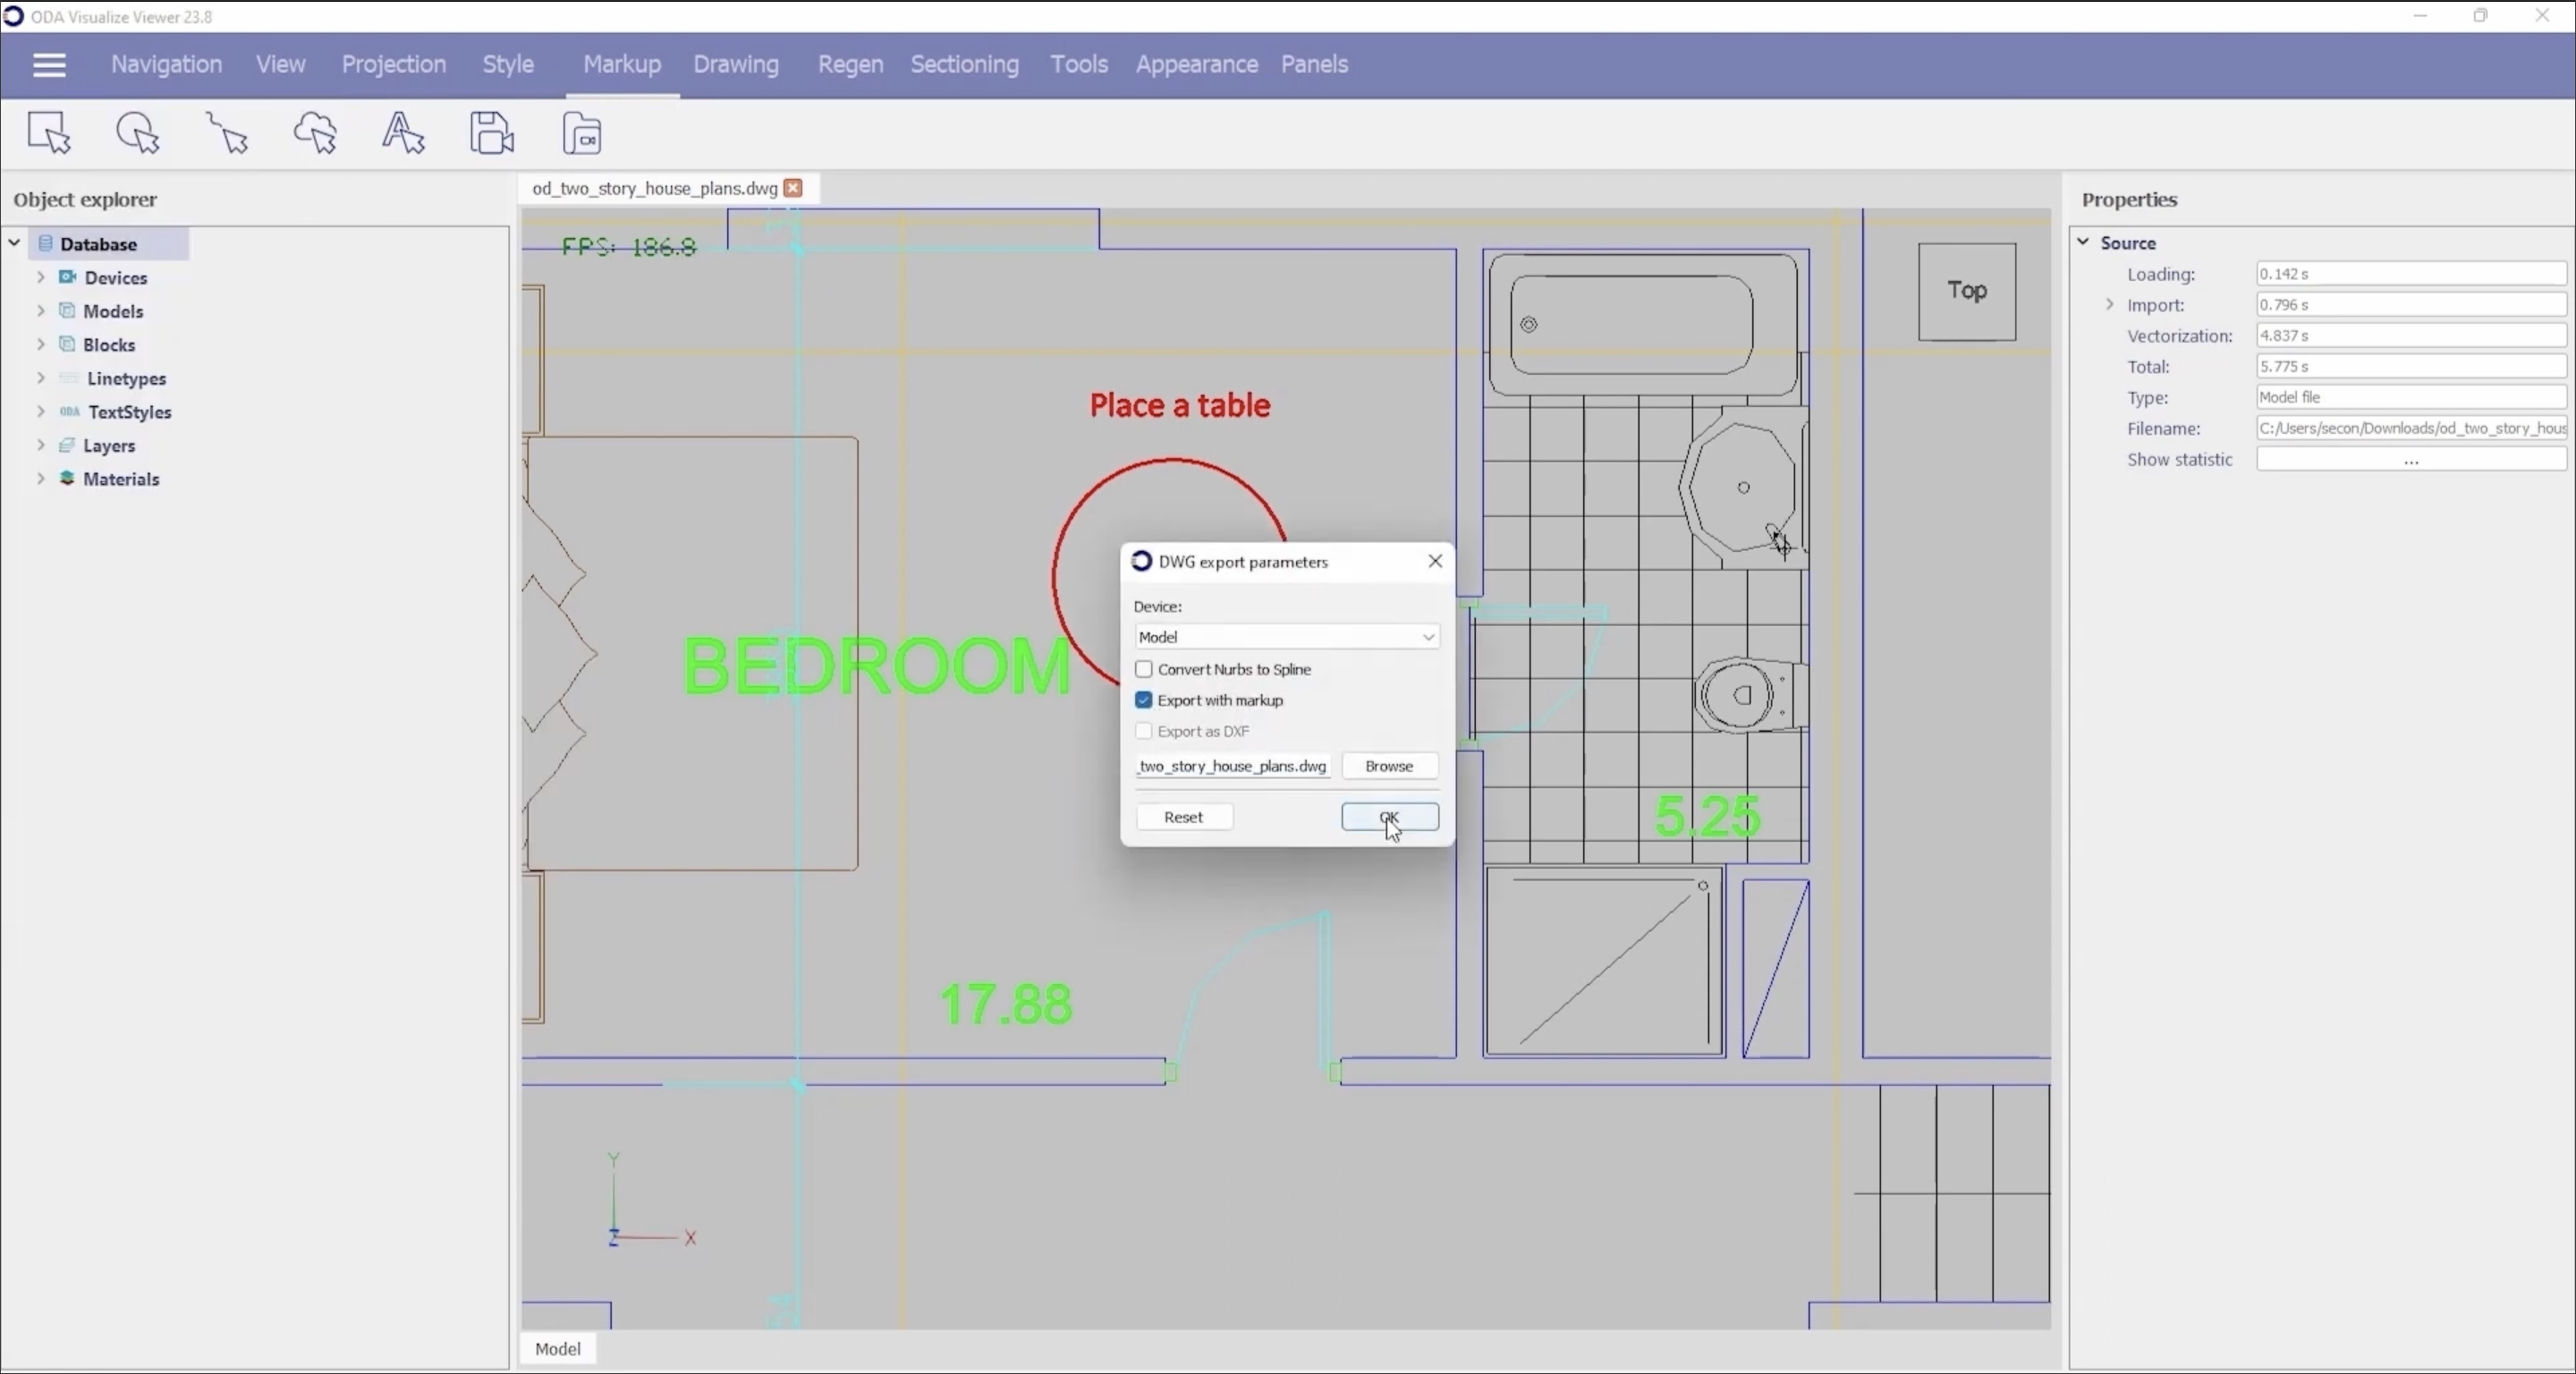Open the Appearance menu tab
Image resolution: width=2576 pixels, height=1374 pixels.
coord(1196,64)
